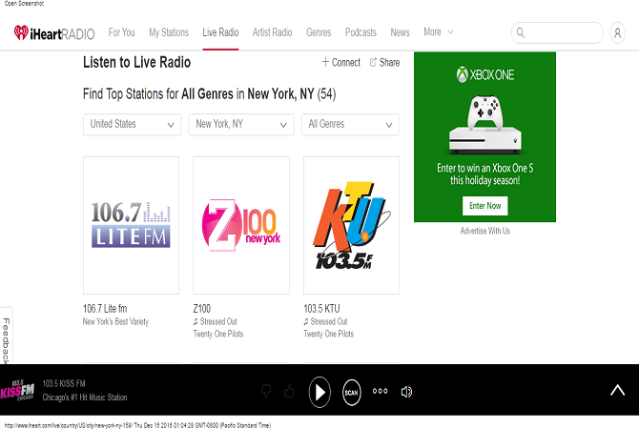Expand the player with up chevron
This screenshot has height=429, width=639.
click(617, 390)
